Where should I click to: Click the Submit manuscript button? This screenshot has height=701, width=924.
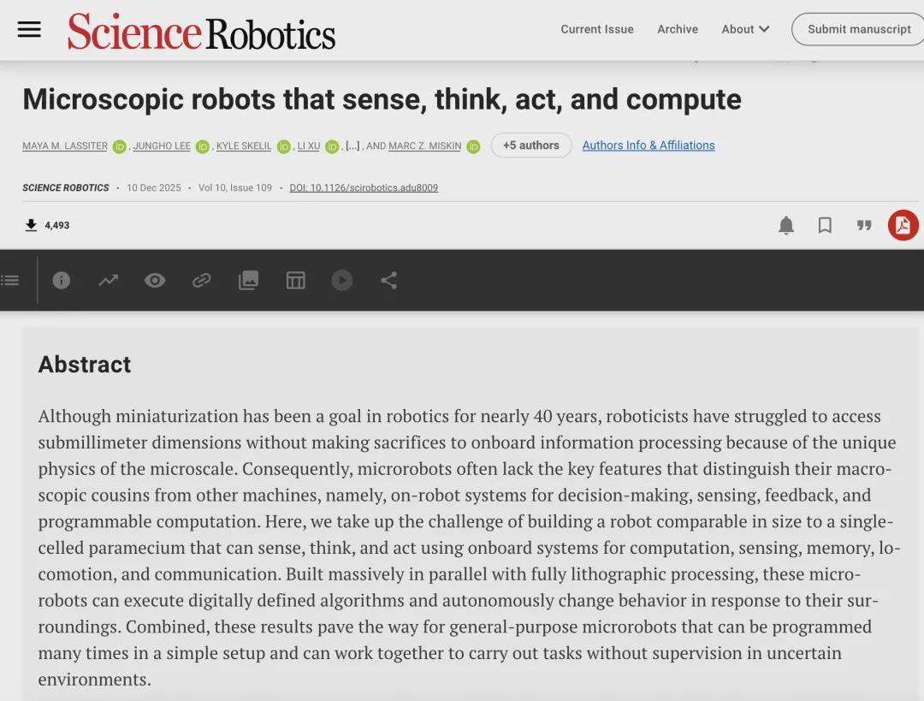[x=857, y=28]
